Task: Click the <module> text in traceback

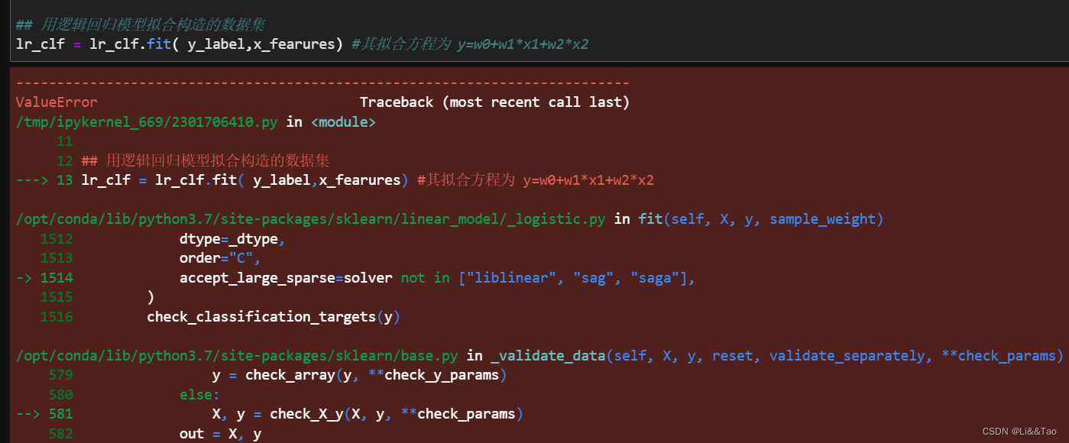Action: pyautogui.click(x=343, y=121)
